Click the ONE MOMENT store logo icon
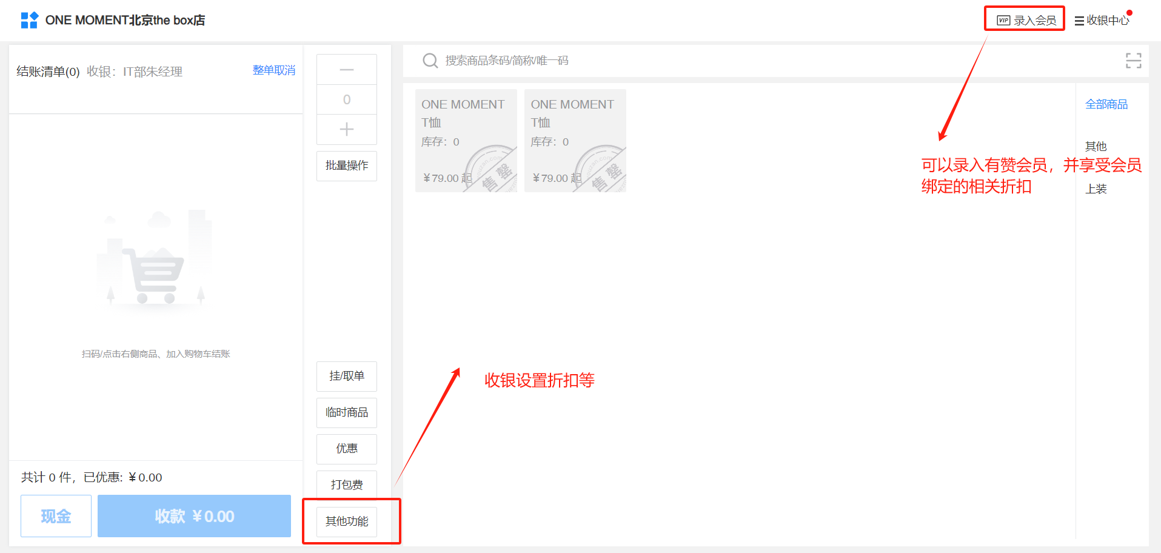This screenshot has height=553, width=1161. tap(29, 20)
